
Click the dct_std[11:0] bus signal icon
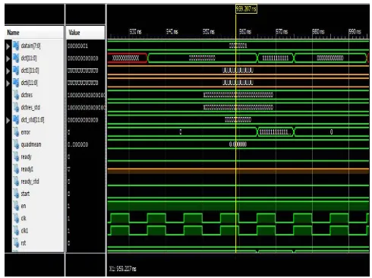(x=16, y=120)
